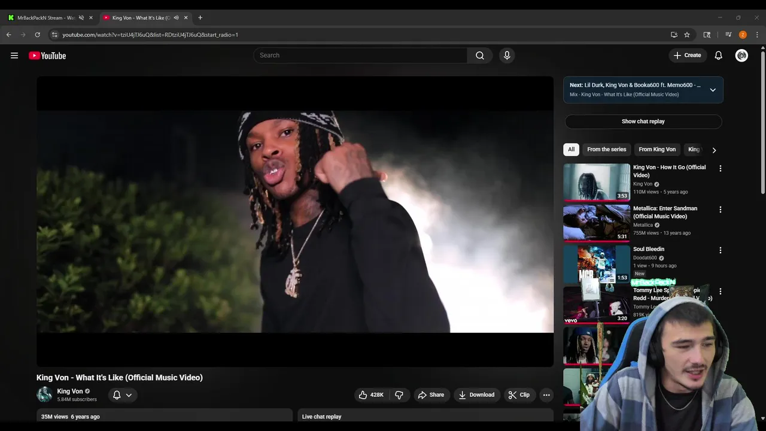Open Metallica: Enter Sandman title link
766x431 pixels.
tap(665, 213)
